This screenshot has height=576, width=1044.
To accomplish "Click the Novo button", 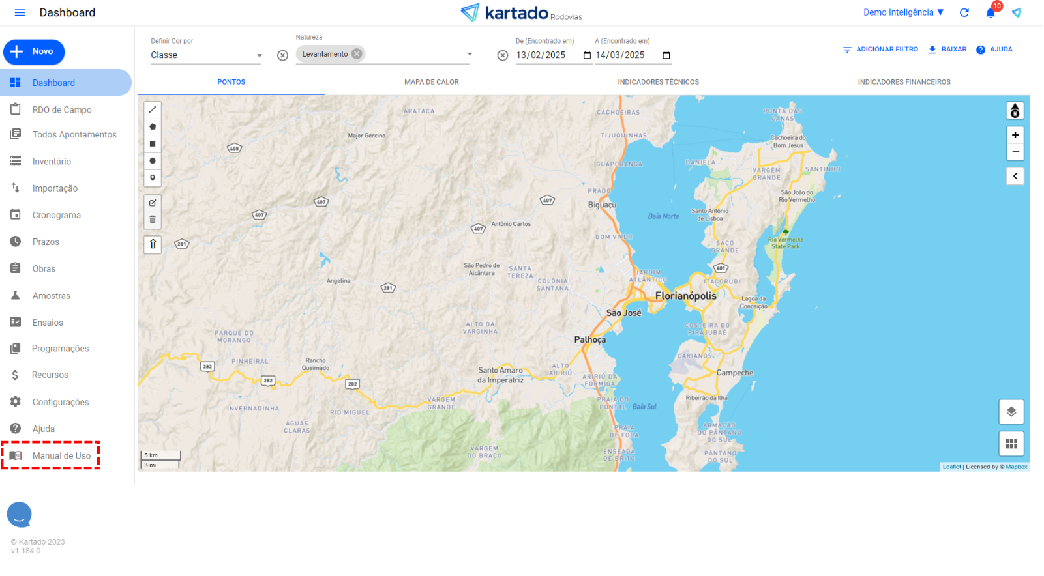I will [x=34, y=51].
